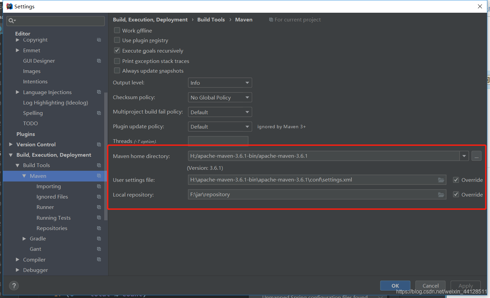The height and width of the screenshot is (298, 490).
Task: Click project-level icon next to Spelling
Action: click(99, 113)
